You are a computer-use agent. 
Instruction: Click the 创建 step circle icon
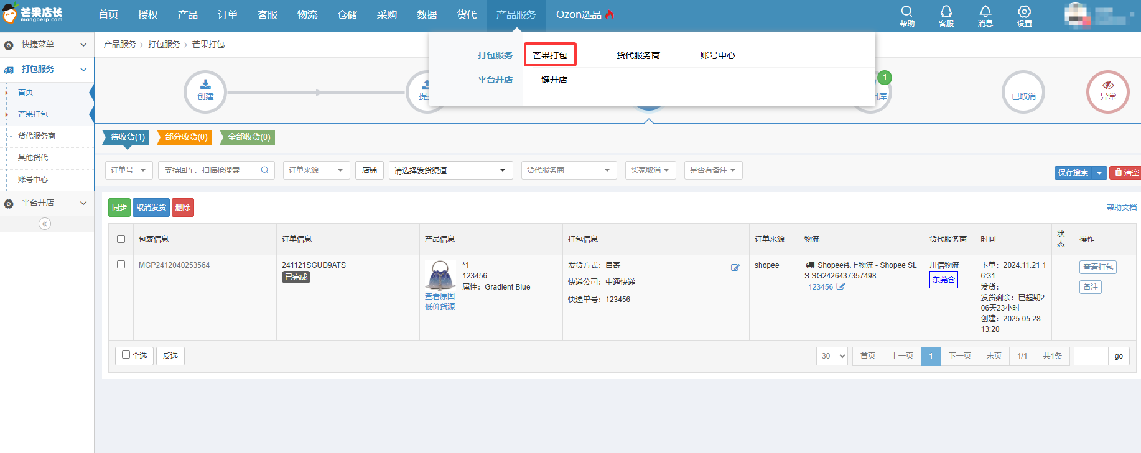click(x=205, y=92)
